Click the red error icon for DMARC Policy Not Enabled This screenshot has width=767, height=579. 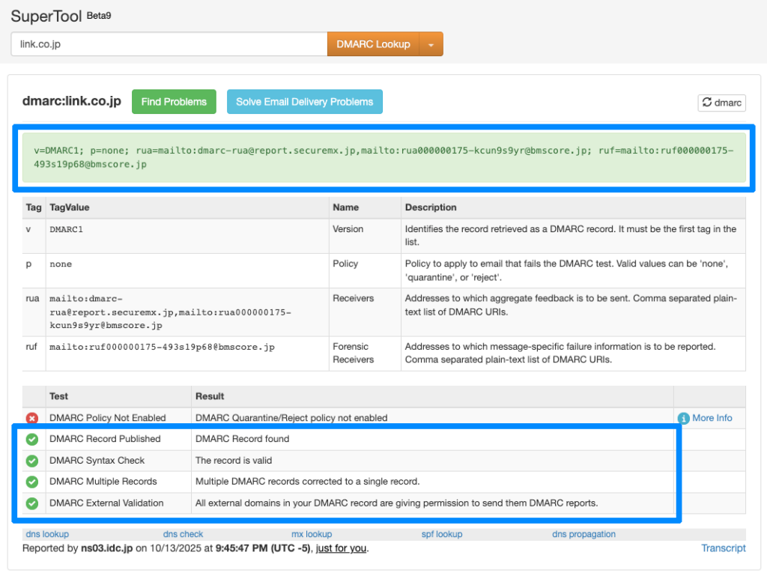point(32,418)
